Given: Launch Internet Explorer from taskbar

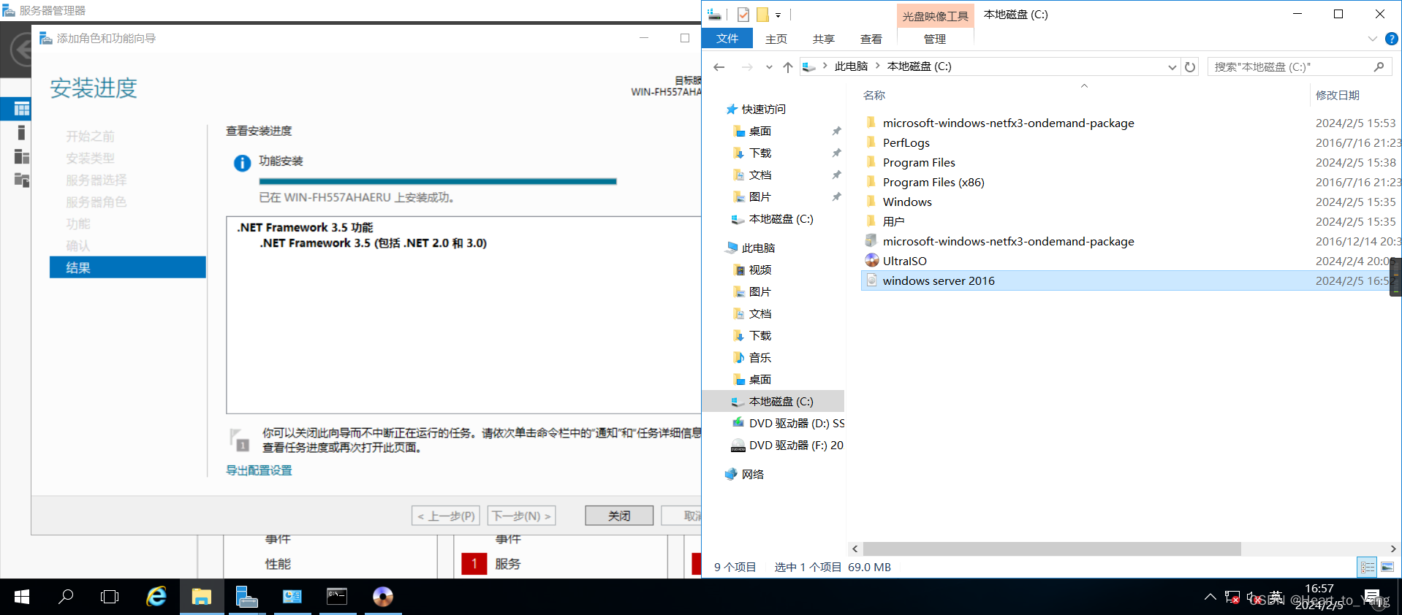Looking at the screenshot, I should [156, 597].
